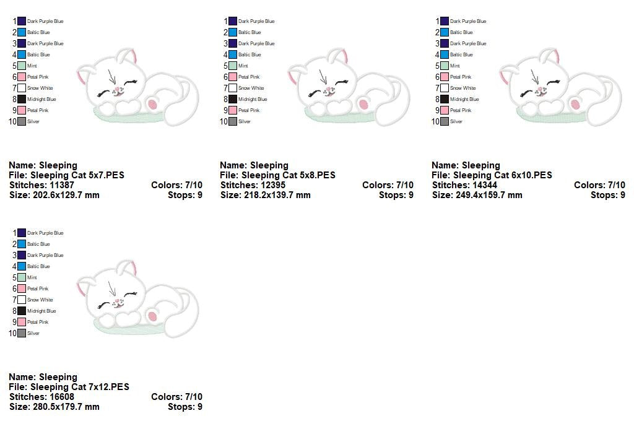The width and height of the screenshot is (634, 421).
Task: Click the Petal Pink swatch numbered 6
Action: tap(20, 76)
